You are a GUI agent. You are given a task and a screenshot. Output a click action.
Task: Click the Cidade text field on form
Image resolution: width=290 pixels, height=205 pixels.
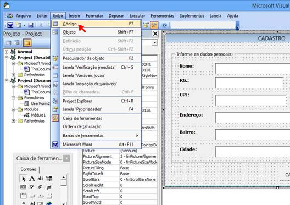pyautogui.click(x=253, y=152)
